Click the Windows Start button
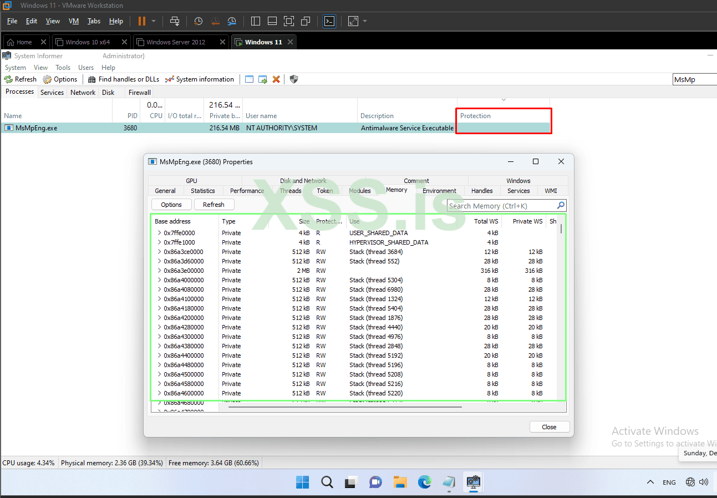 pyautogui.click(x=302, y=482)
